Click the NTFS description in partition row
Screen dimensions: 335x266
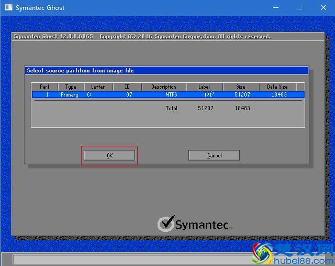(x=171, y=95)
